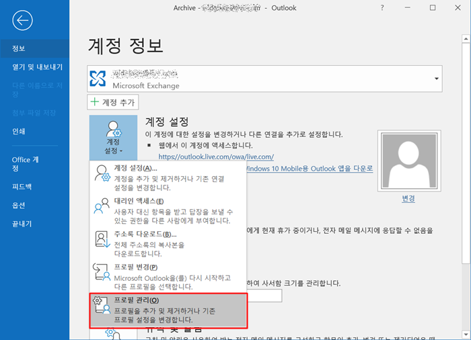Toggle the 계정 설정 dropdown button
Viewport: 471px width, 340px height.
113,138
